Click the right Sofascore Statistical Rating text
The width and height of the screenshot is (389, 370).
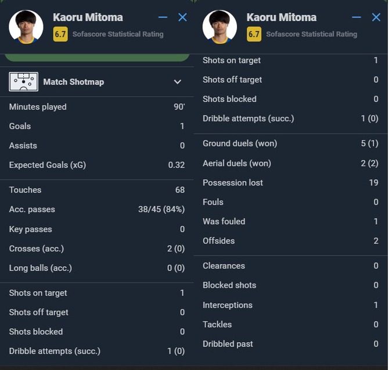tap(312, 34)
